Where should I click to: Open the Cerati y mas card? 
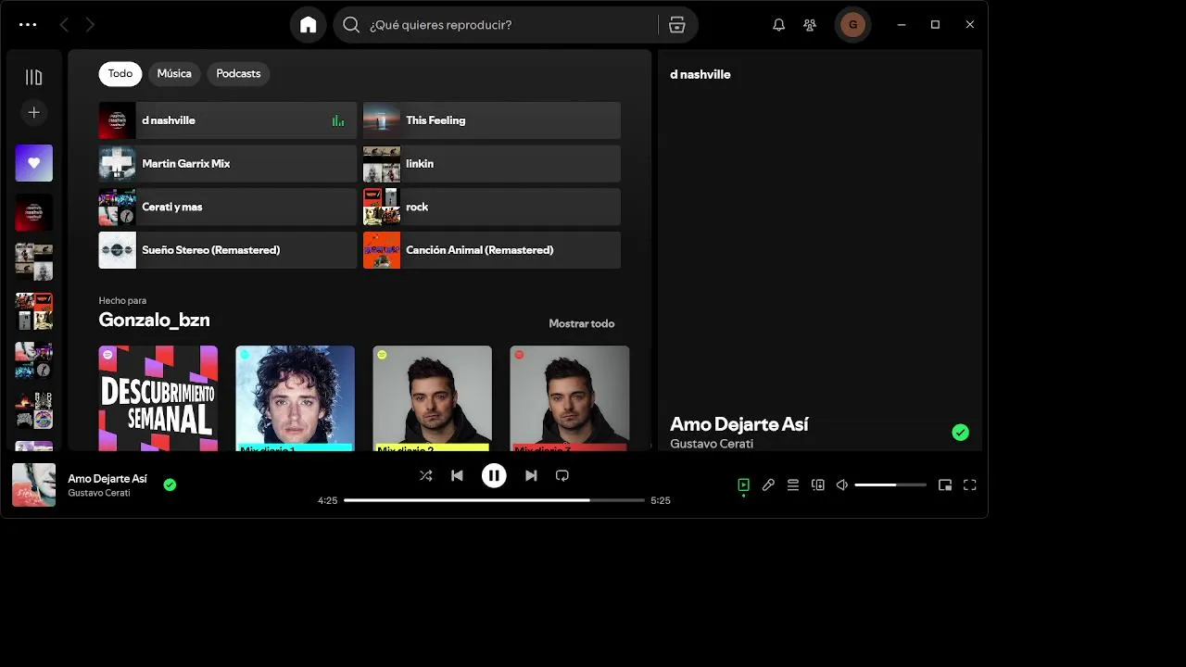[227, 207]
